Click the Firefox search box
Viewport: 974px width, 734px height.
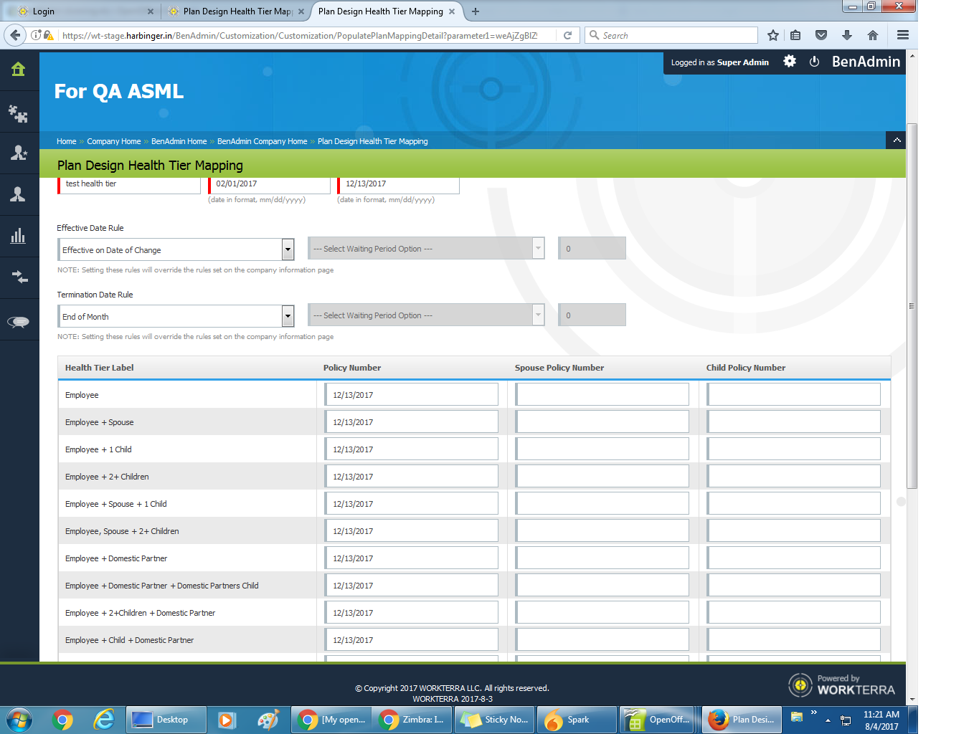(x=671, y=35)
